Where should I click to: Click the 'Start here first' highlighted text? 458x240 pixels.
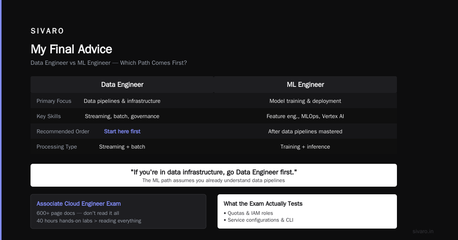point(122,131)
